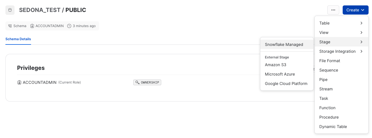
Task: Click the OWNERSHIP privilege badge
Action: pos(147,82)
